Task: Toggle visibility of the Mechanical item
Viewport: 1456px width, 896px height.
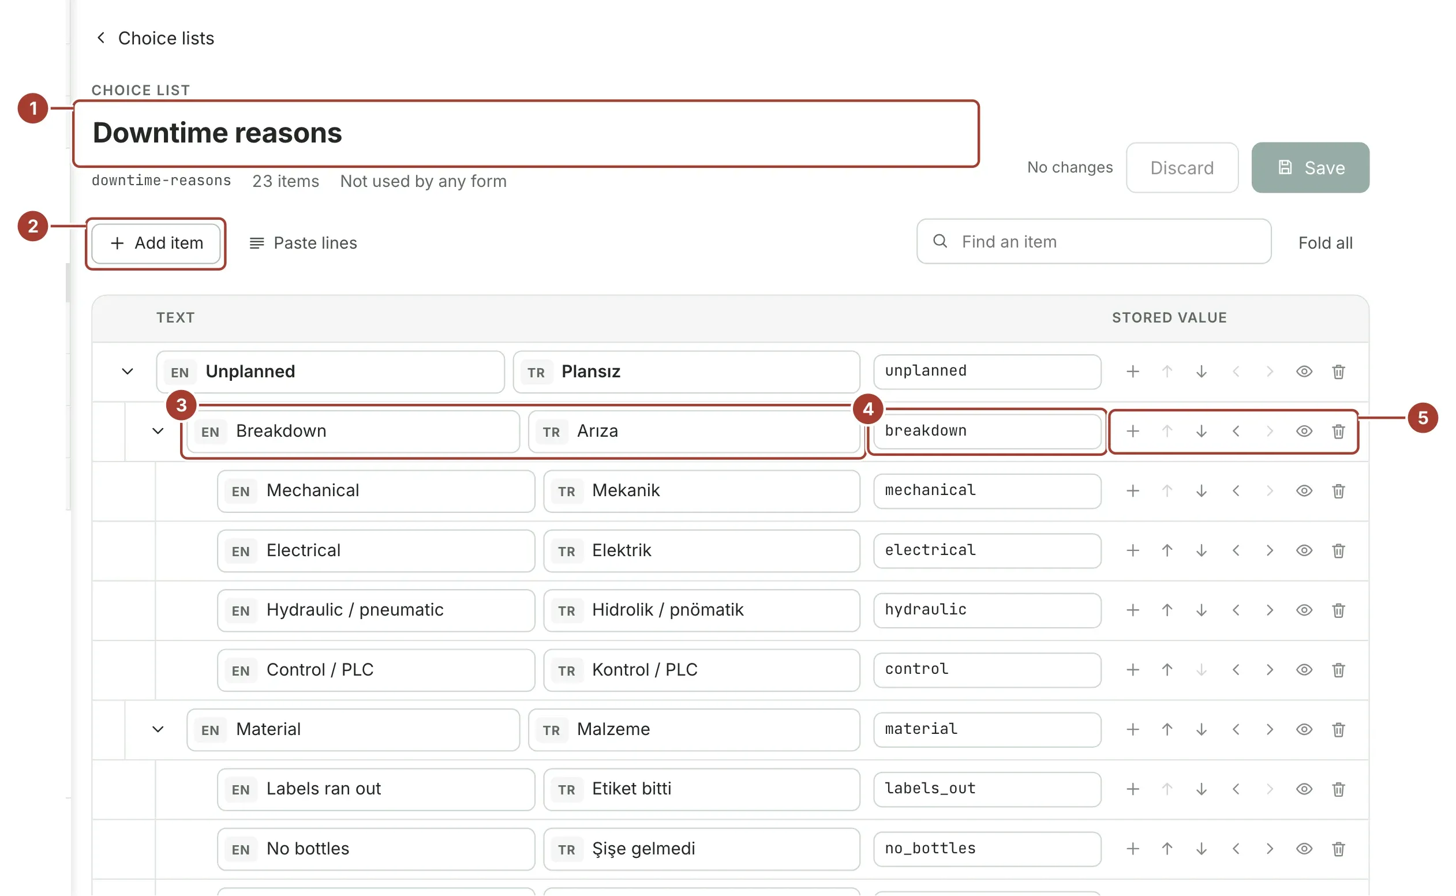Action: tap(1304, 491)
